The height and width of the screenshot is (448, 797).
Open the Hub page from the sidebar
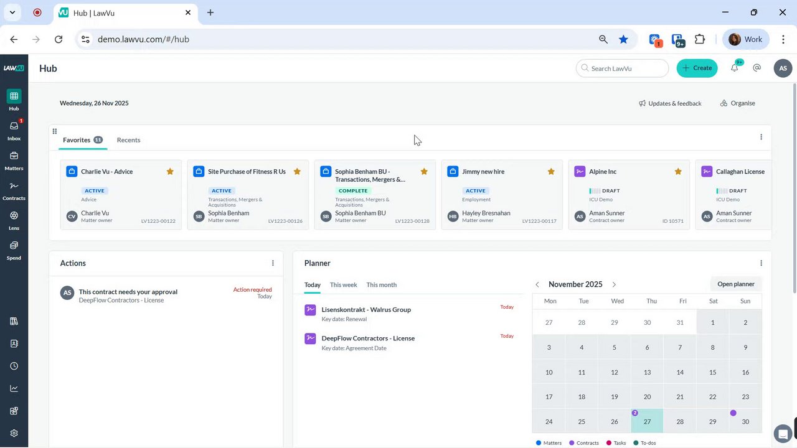click(x=14, y=100)
